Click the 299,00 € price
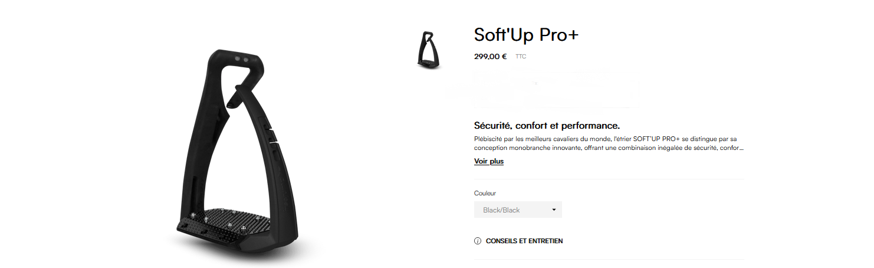Screen dimensions: 874x268 tap(490, 57)
